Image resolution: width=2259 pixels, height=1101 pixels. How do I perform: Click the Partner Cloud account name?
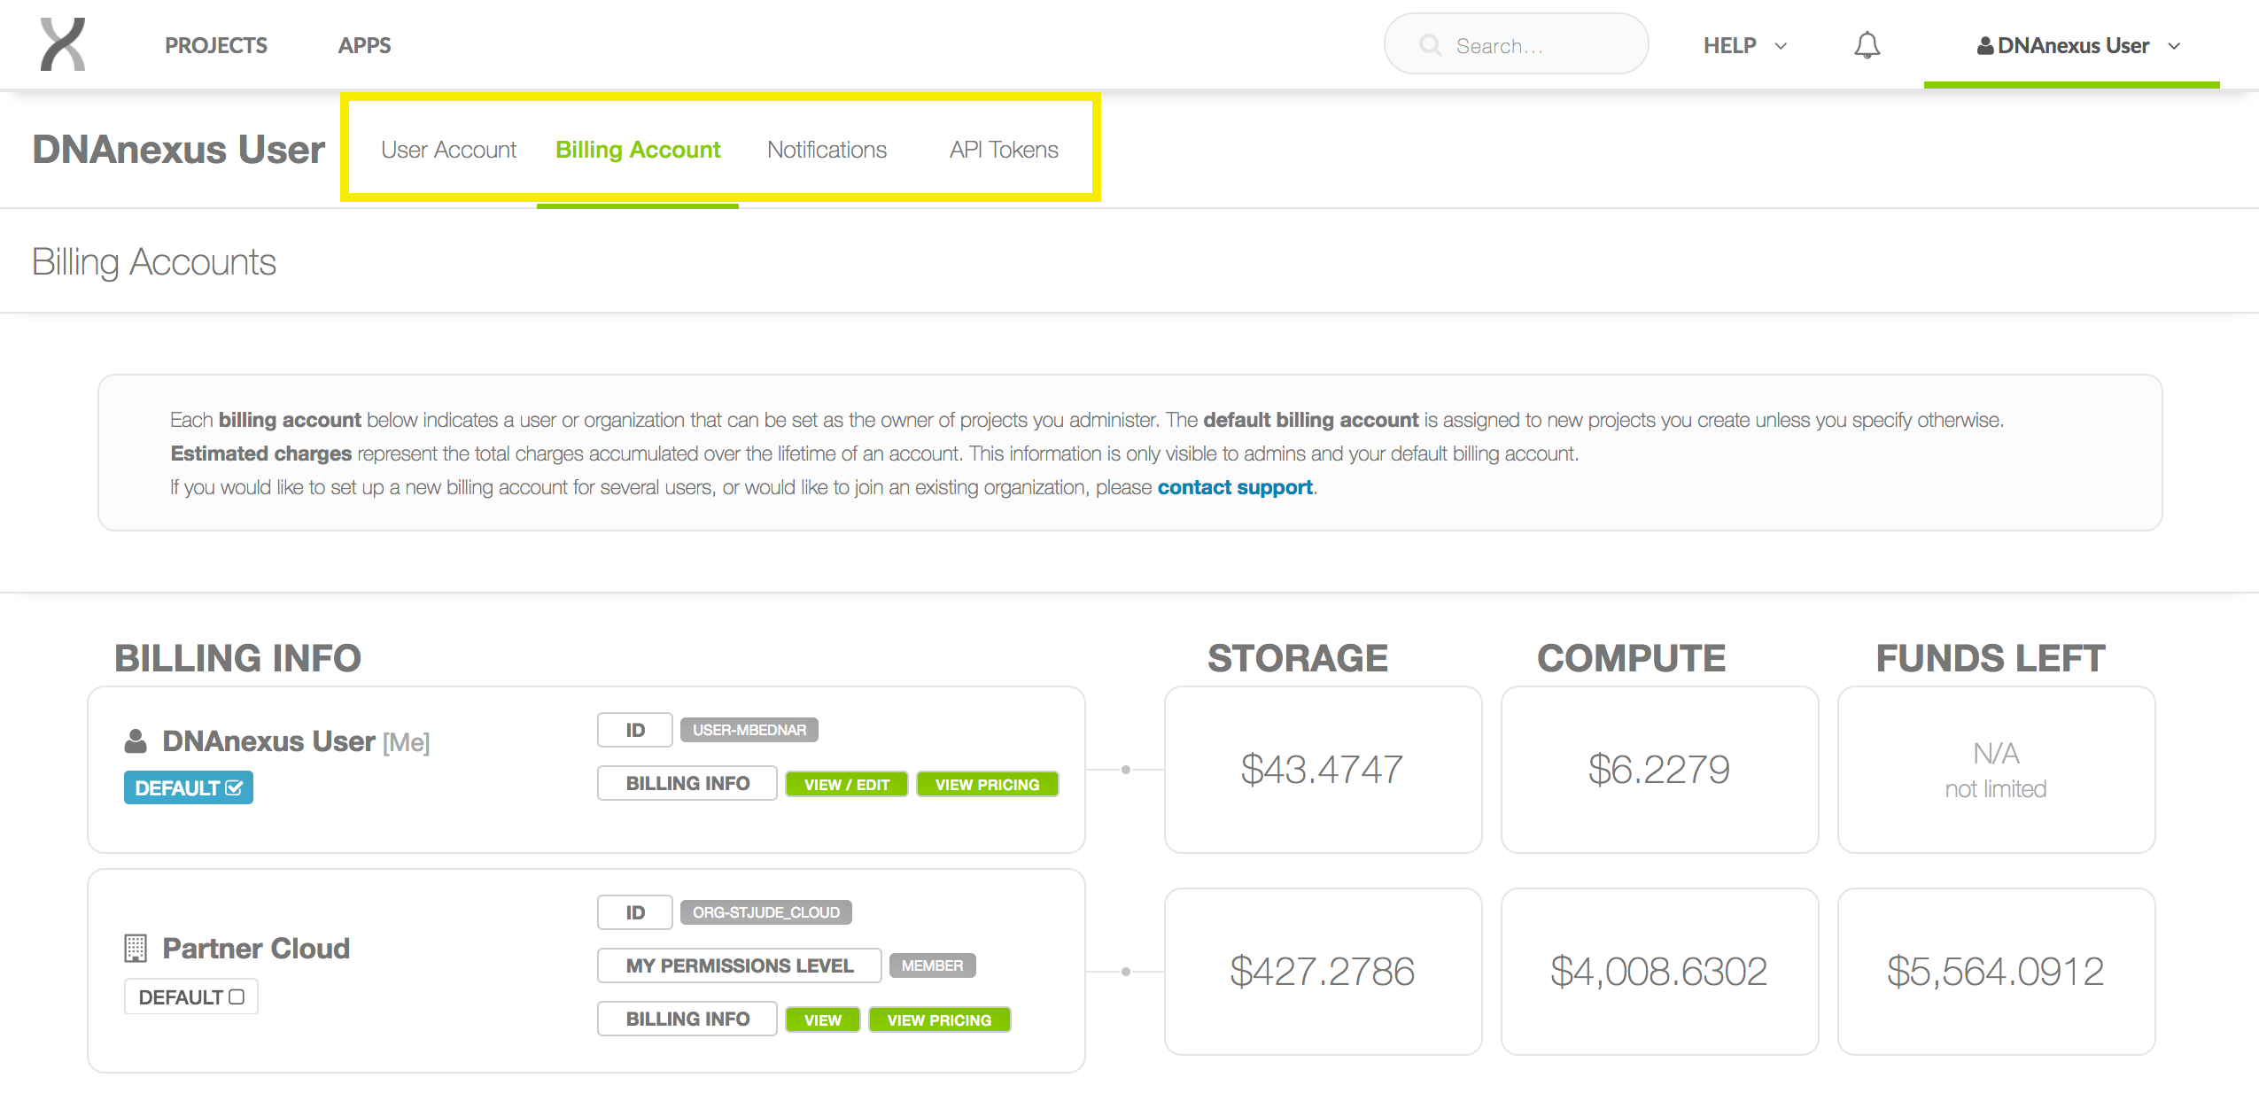(256, 948)
